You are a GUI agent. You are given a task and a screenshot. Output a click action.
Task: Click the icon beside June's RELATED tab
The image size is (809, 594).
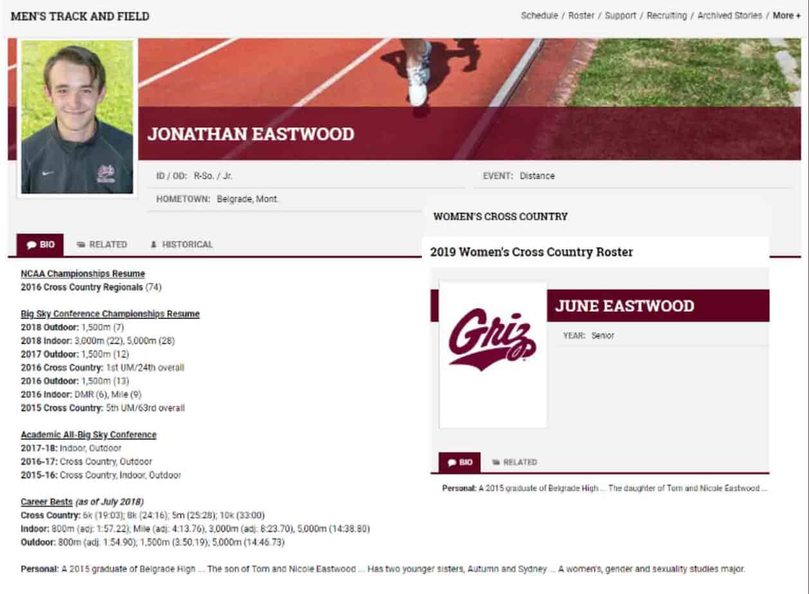tap(496, 463)
